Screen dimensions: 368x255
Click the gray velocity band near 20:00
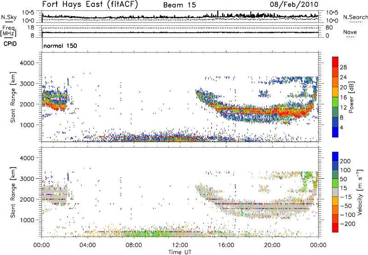pyautogui.click(x=272, y=207)
